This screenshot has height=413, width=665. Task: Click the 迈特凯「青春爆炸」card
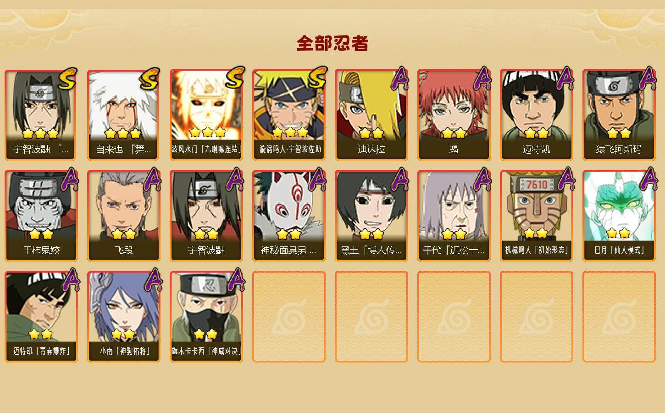41,317
